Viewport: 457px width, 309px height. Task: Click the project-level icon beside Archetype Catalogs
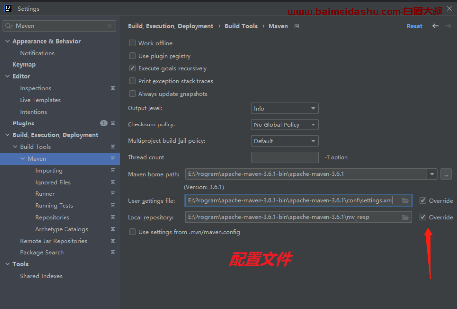click(x=113, y=229)
